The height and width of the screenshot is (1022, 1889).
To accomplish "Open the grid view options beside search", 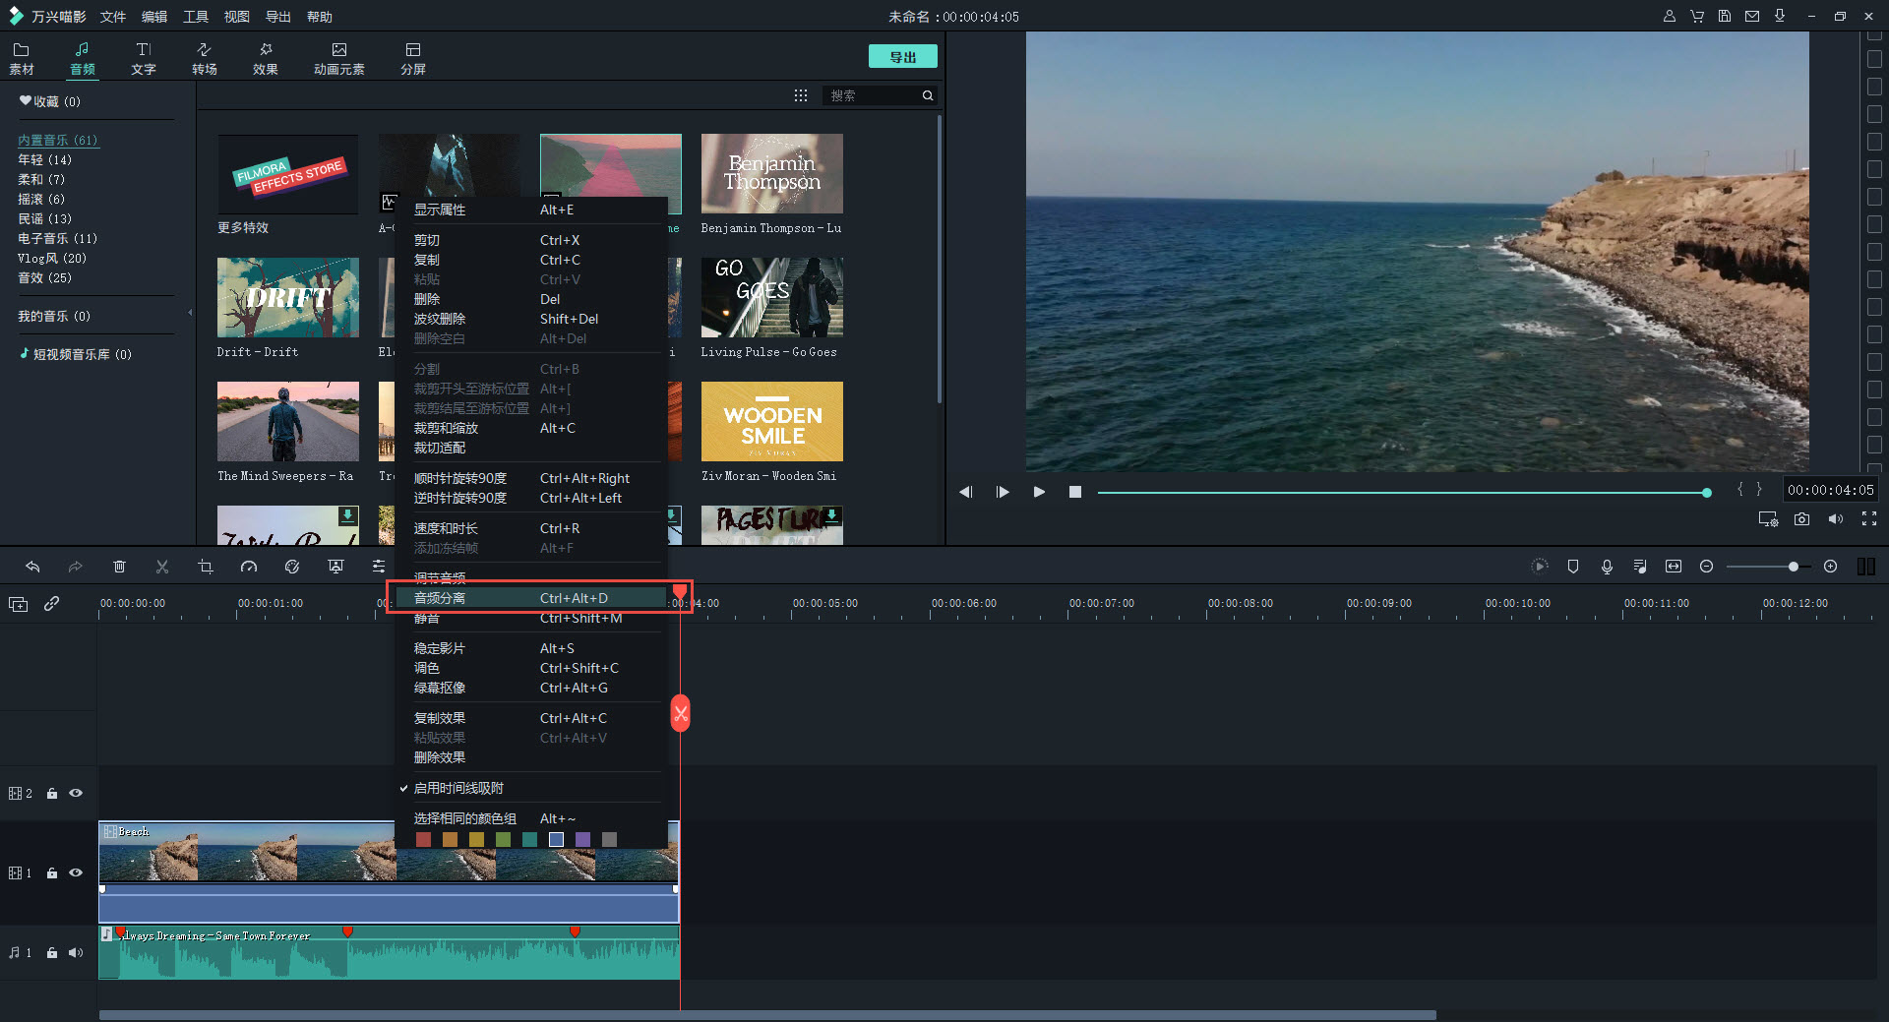I will click(x=801, y=95).
